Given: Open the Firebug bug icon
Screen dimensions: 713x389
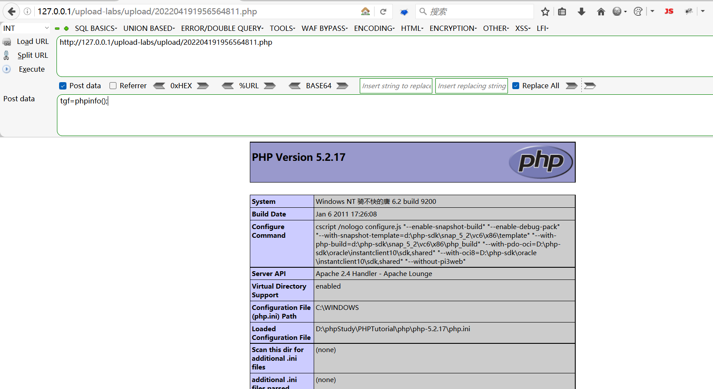Looking at the screenshot, I should point(689,12).
